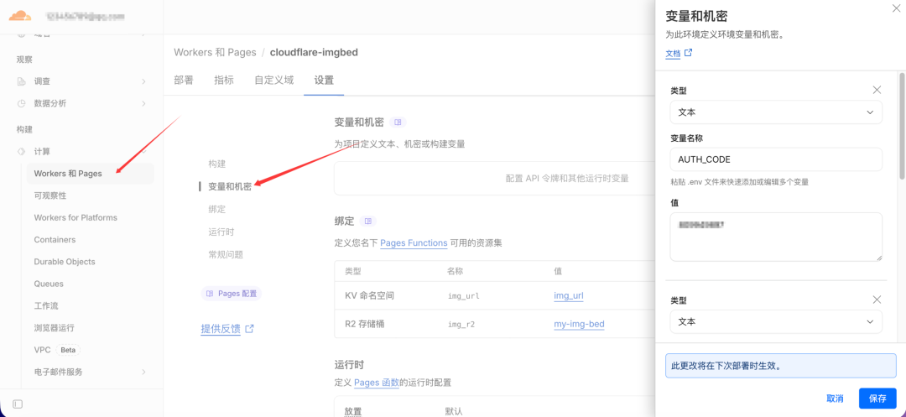Click the 数据分析 chart icon in sidebar
Viewport: 906px width, 417px height.
click(x=21, y=103)
